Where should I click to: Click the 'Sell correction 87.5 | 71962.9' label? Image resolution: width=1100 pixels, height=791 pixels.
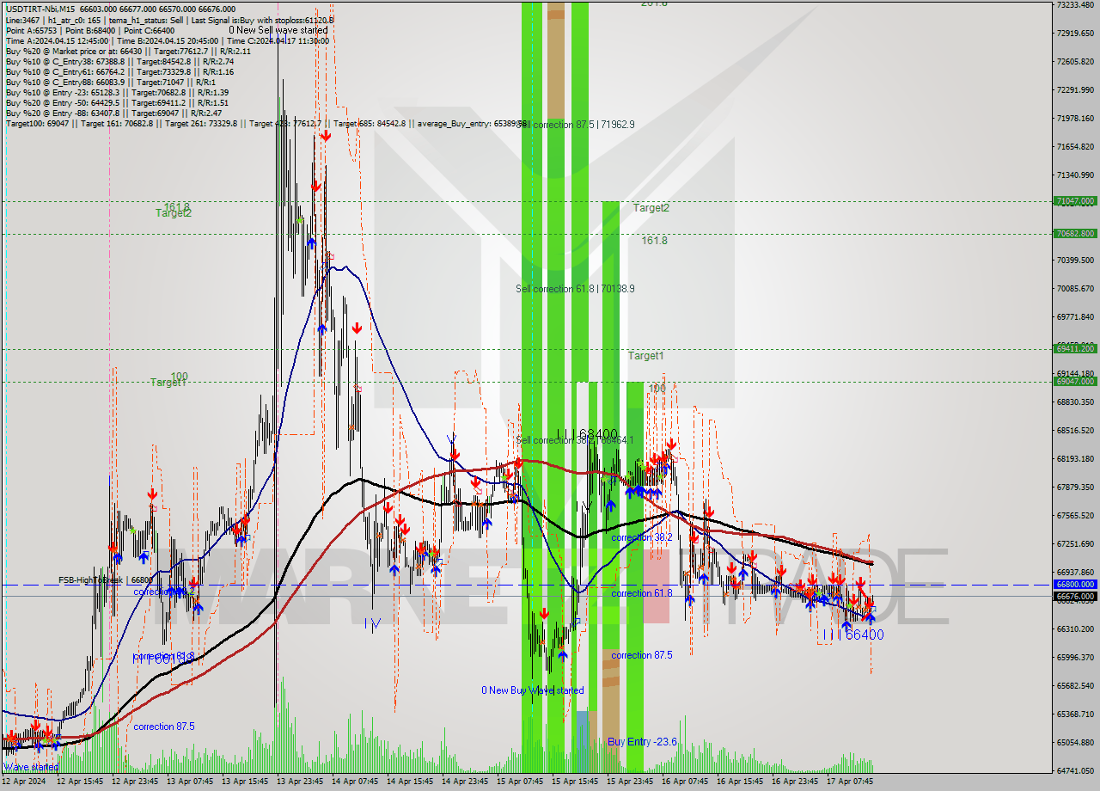pos(575,125)
